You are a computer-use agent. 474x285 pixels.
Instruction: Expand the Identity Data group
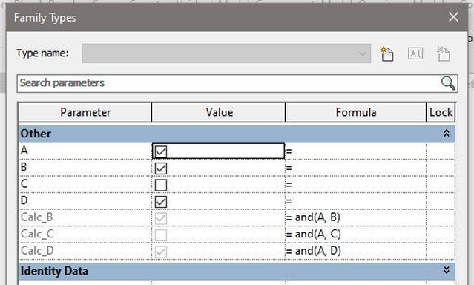tap(447, 270)
